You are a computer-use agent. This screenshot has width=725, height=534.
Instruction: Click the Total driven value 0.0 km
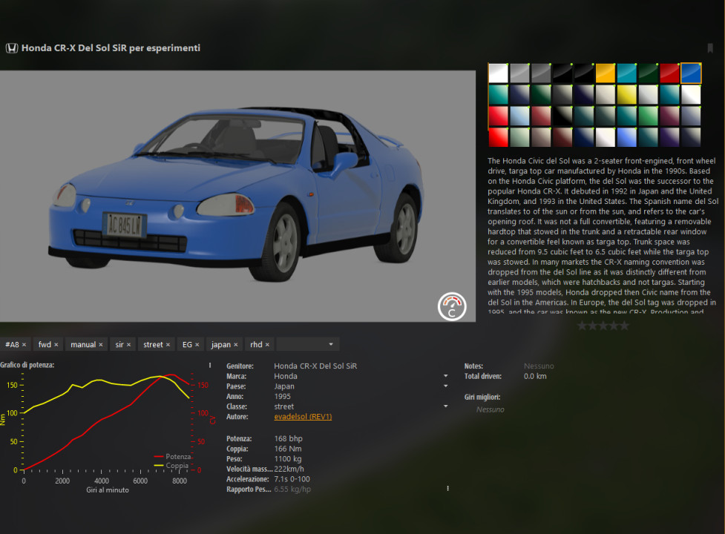click(x=535, y=376)
